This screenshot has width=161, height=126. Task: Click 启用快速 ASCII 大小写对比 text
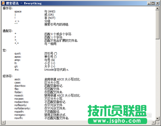(62, 79)
